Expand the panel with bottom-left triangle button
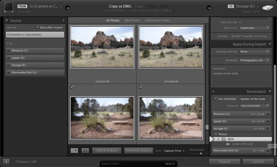277x167 pixels. click(6, 161)
